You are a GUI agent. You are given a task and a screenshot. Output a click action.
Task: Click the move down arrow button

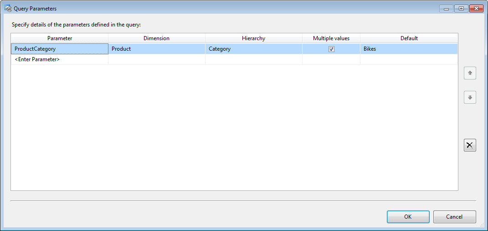(x=470, y=97)
